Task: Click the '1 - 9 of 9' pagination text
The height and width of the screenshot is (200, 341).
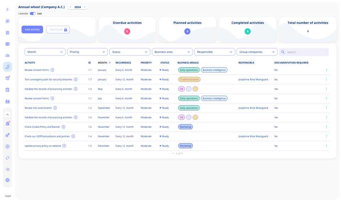Action: 178,153
